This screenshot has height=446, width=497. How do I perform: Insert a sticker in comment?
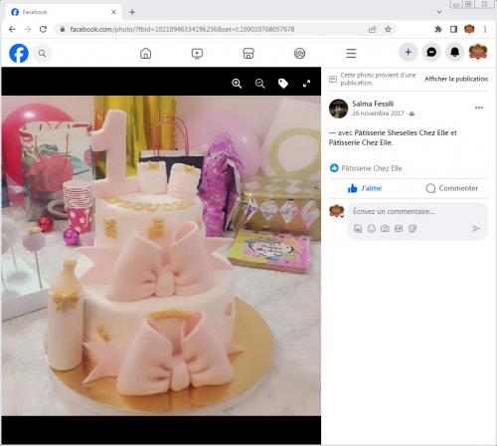coord(413,228)
